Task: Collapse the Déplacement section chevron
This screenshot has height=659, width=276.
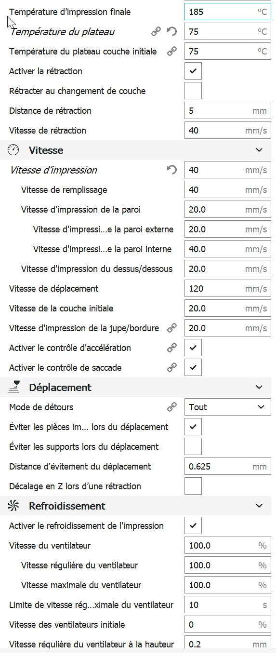Action: (259, 388)
